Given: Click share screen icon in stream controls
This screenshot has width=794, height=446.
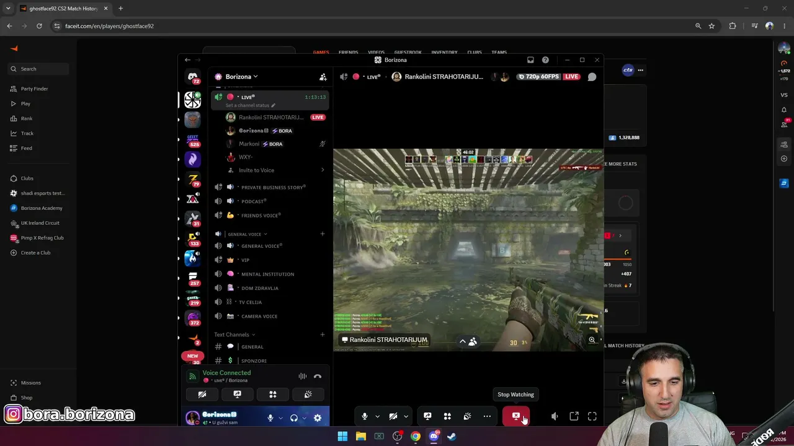Looking at the screenshot, I should (427, 416).
